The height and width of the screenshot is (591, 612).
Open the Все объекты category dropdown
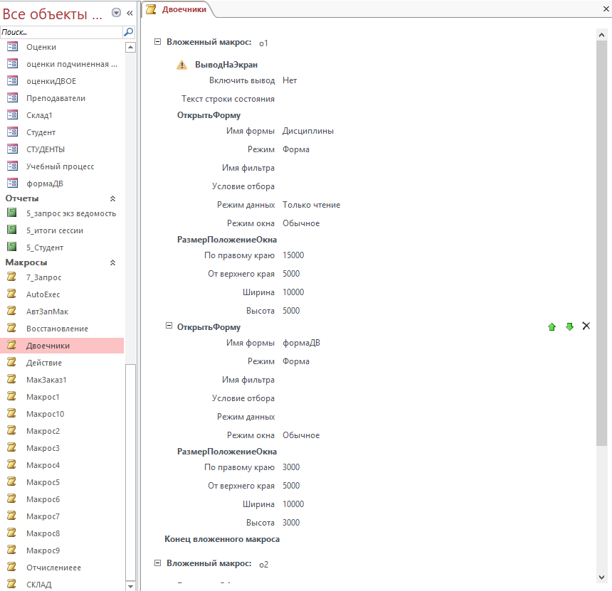116,13
